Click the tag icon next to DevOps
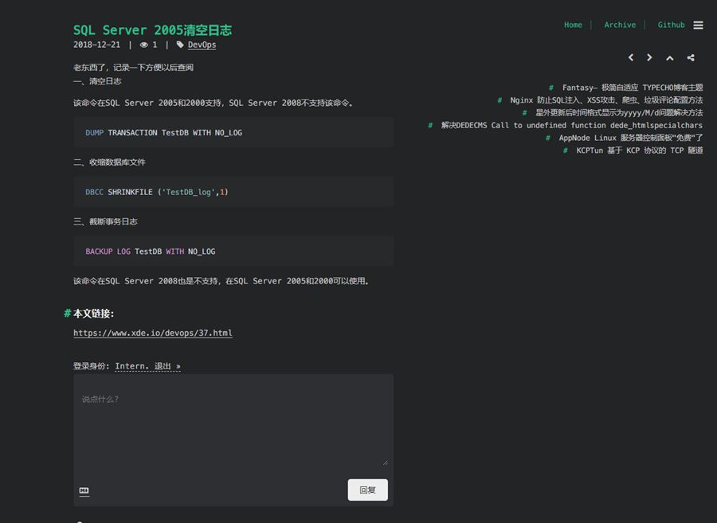Screen dimensions: 717x523 coord(180,45)
